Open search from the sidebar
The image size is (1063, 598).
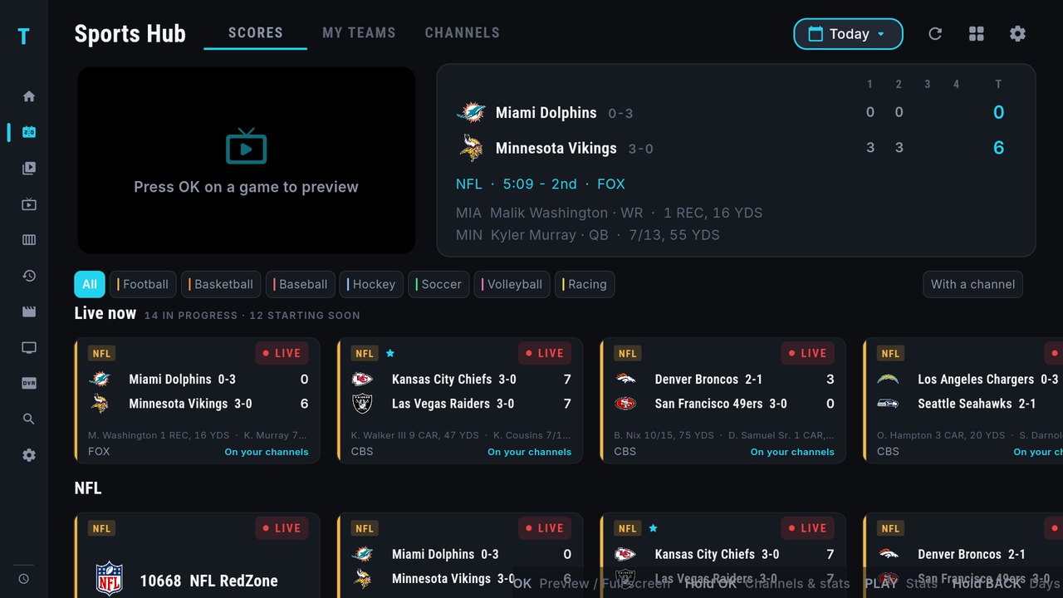[29, 419]
